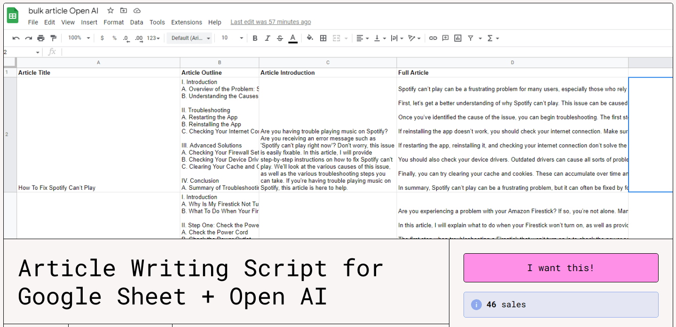676x327 pixels.
Task: Open 'Last edit was 57 minutes ago' link
Action: point(270,22)
